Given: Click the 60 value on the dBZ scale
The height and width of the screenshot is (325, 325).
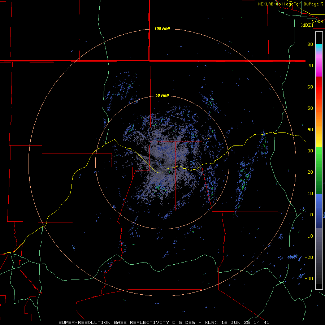Looking at the screenshot, I should coord(310,87).
